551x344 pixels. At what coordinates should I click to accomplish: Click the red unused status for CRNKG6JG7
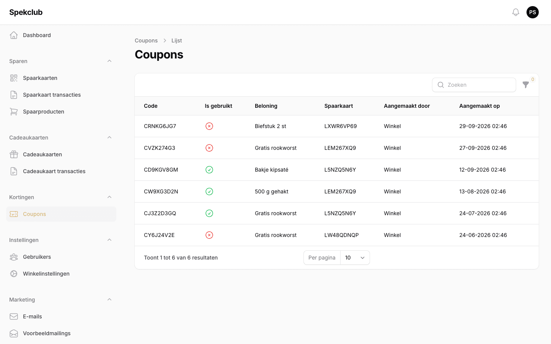coord(209,126)
